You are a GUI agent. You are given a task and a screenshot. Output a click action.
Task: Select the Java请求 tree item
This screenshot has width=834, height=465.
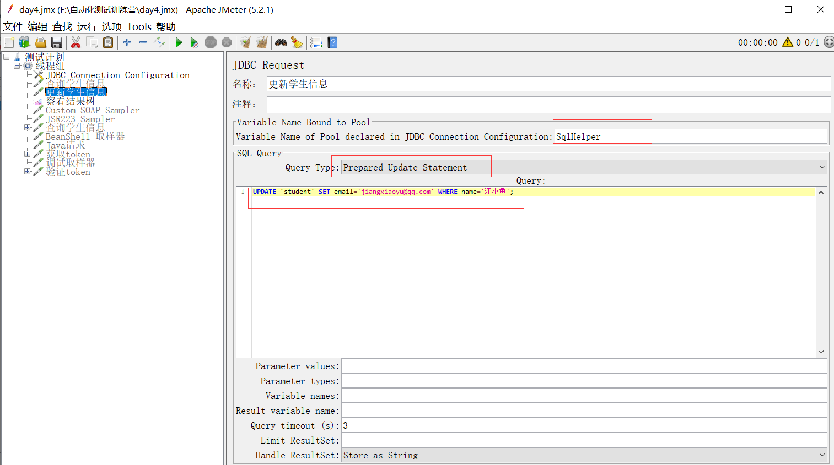66,145
